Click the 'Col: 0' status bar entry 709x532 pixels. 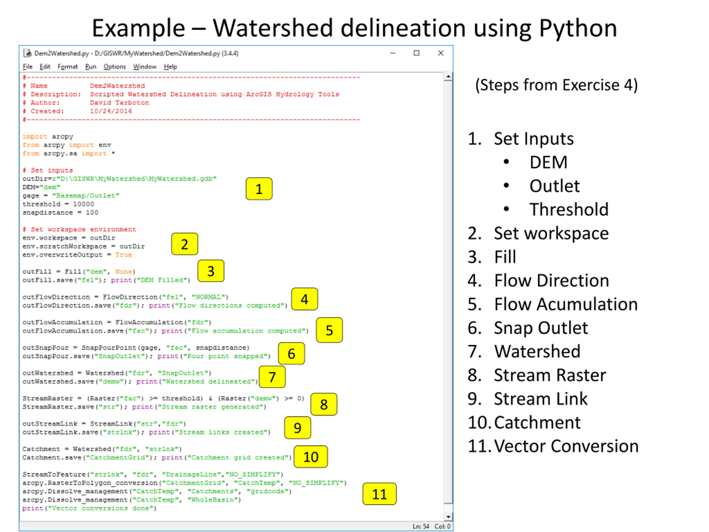pyautogui.click(x=442, y=526)
